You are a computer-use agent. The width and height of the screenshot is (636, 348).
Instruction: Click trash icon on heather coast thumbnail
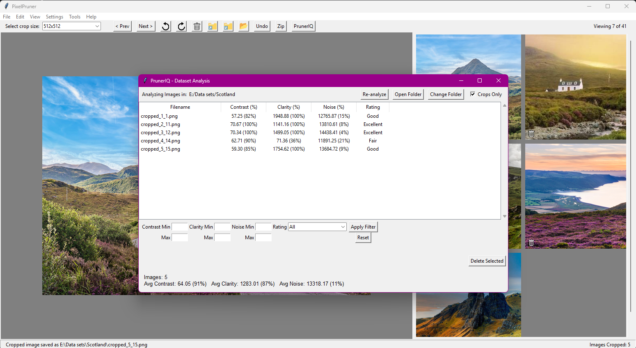[x=531, y=243]
